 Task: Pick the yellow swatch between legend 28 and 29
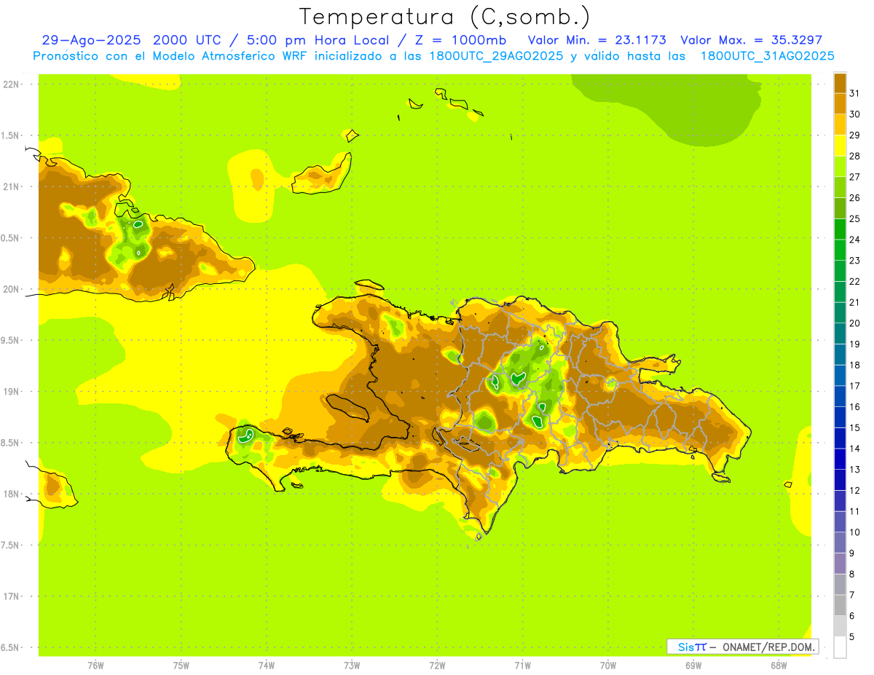point(840,146)
